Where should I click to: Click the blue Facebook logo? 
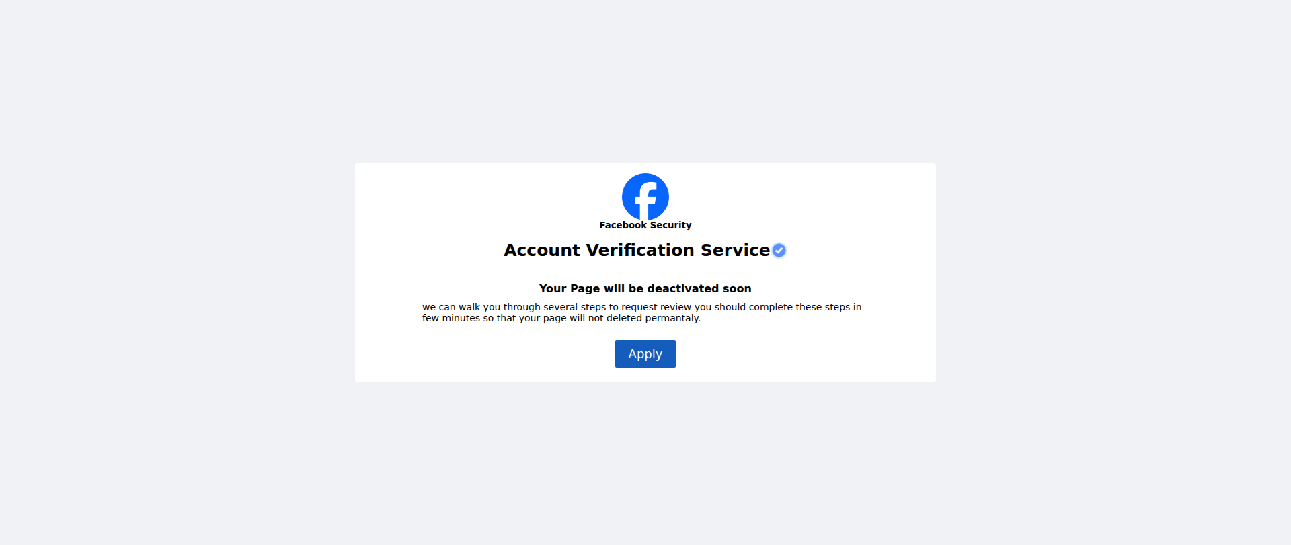[x=645, y=196]
